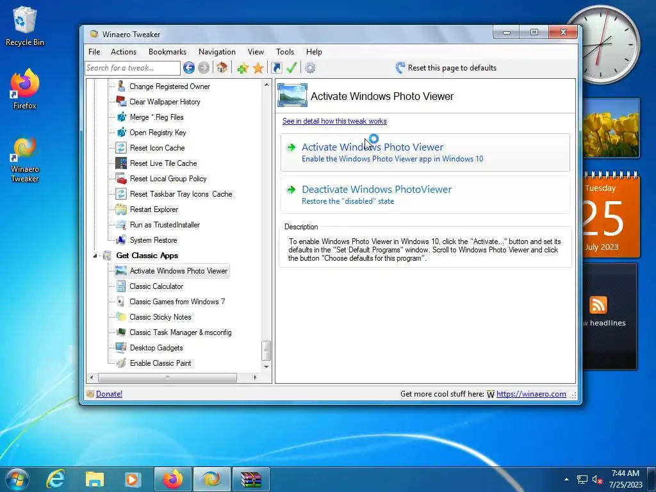
Task: Open the Actions menu
Action: click(124, 52)
